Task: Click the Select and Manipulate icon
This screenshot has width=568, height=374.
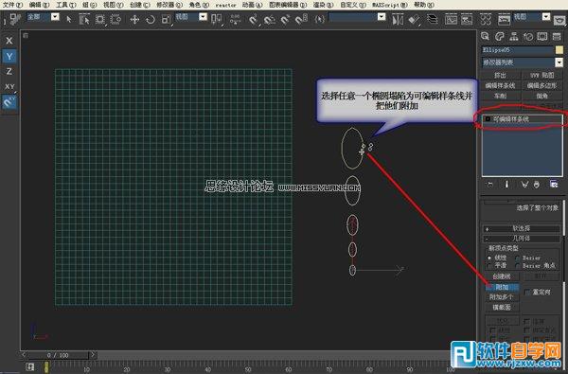Action: point(236,19)
